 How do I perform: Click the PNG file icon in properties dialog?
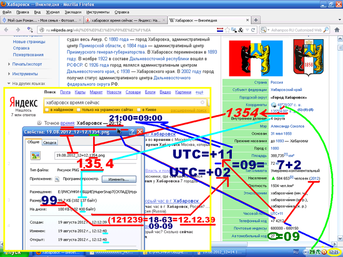click(35, 156)
